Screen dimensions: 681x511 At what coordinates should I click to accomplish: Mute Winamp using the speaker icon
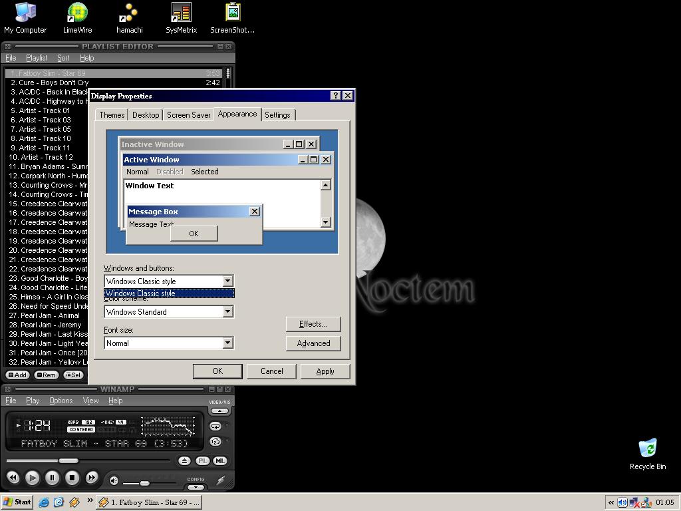[114, 480]
